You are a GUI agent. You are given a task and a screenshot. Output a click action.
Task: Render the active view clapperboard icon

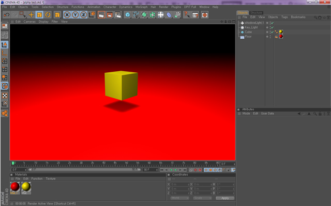click(101, 15)
